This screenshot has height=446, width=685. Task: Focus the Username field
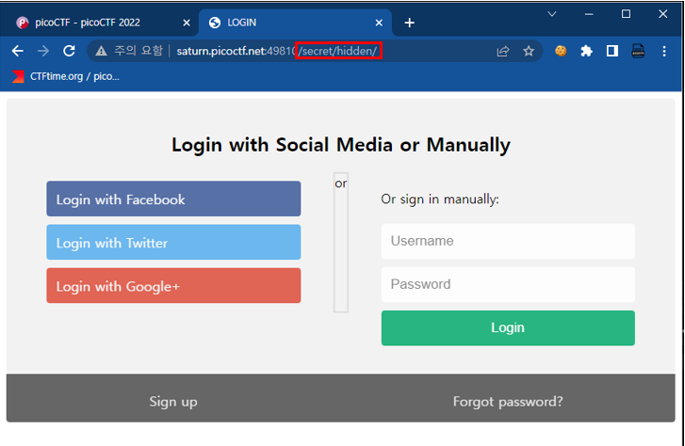coord(508,241)
